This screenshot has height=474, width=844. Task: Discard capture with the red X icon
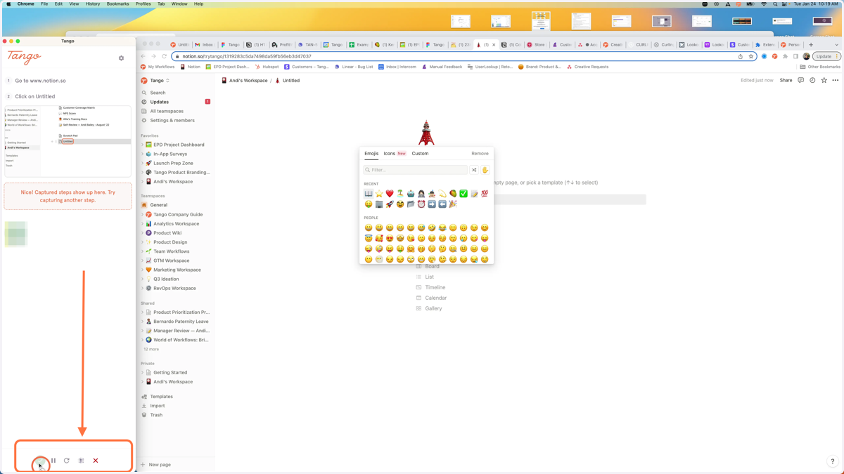[x=96, y=461]
